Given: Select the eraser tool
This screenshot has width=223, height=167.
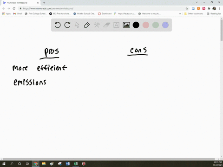Looking at the screenshot, I should (107, 25).
